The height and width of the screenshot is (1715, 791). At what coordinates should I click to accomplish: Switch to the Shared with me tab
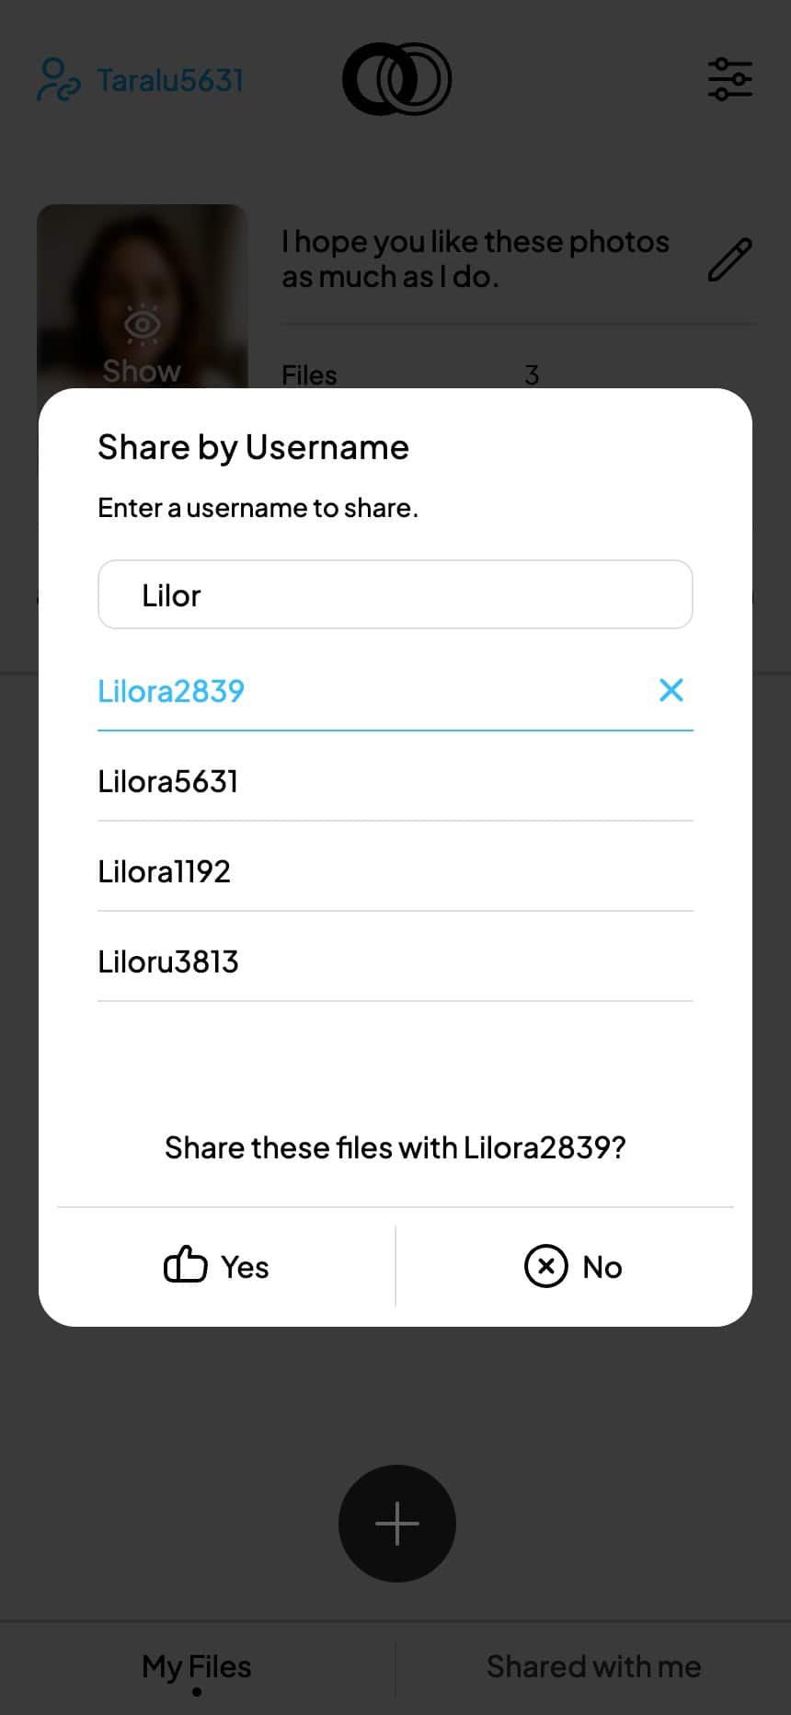tap(593, 1665)
